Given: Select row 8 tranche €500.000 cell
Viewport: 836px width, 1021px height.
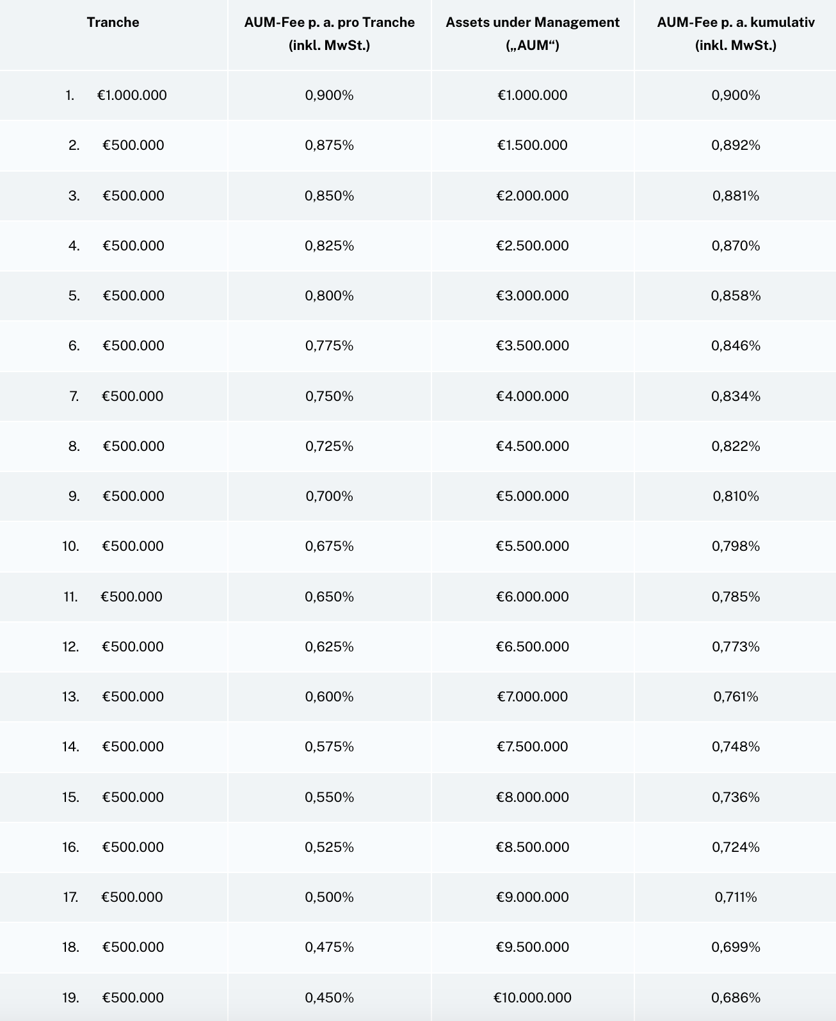Looking at the screenshot, I should click(x=133, y=446).
